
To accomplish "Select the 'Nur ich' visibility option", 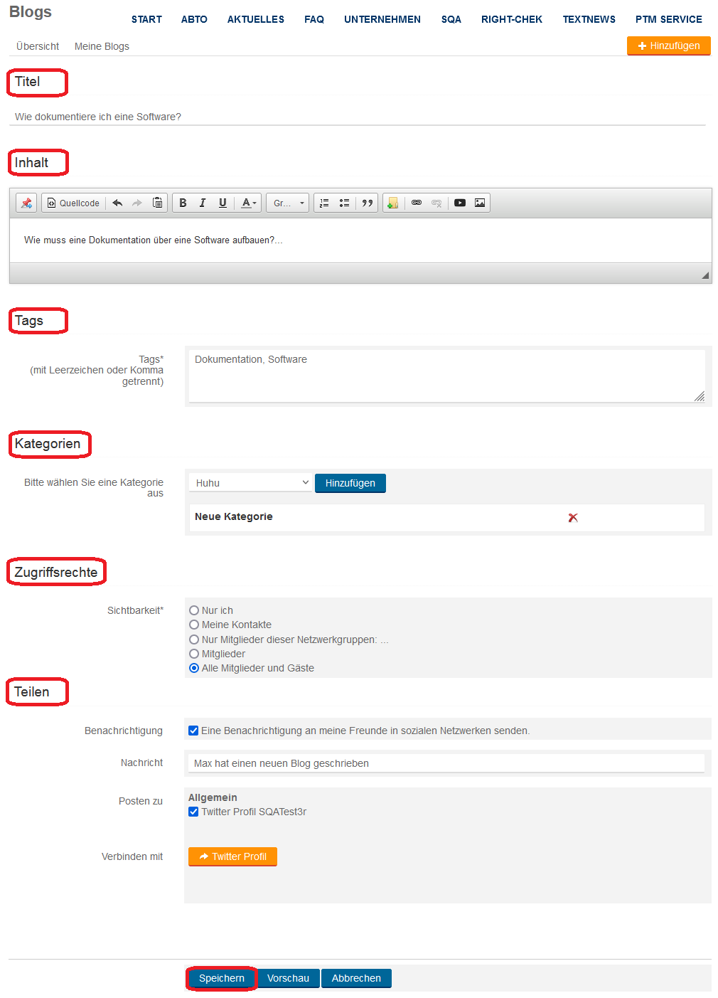I will pos(194,610).
